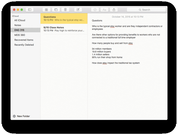
Task: Create a new note with compose icon
Action: pos(78,10)
